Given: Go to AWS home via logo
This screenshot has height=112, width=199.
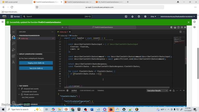Looking at the screenshot, I should [4, 16].
